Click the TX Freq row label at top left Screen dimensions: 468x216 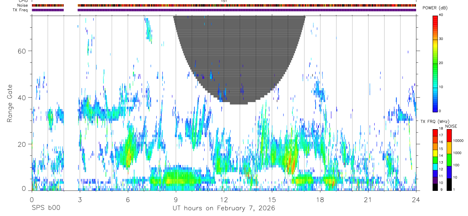tap(21, 10)
